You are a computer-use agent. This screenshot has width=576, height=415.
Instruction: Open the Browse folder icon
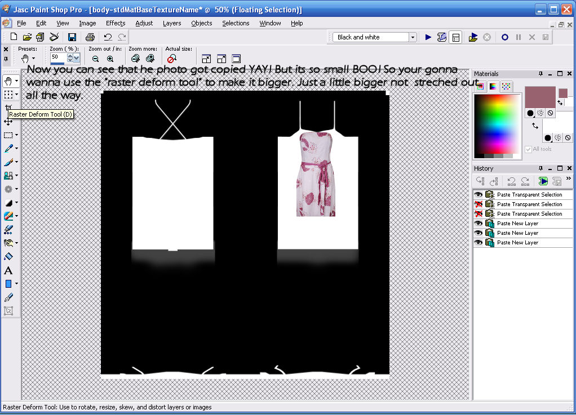point(40,37)
